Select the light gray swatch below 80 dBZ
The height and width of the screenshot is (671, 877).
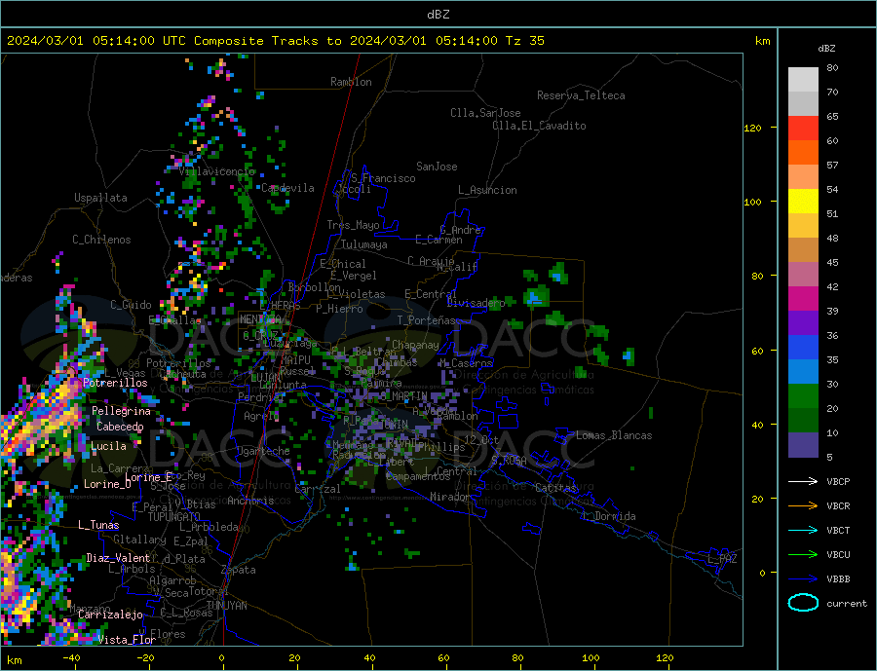point(803,80)
